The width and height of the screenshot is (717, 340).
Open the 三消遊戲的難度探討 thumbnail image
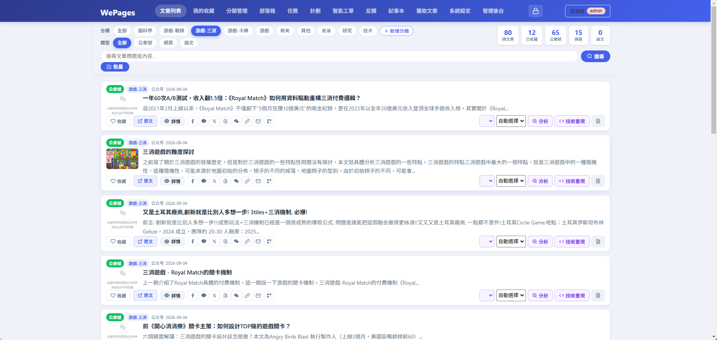(x=122, y=159)
